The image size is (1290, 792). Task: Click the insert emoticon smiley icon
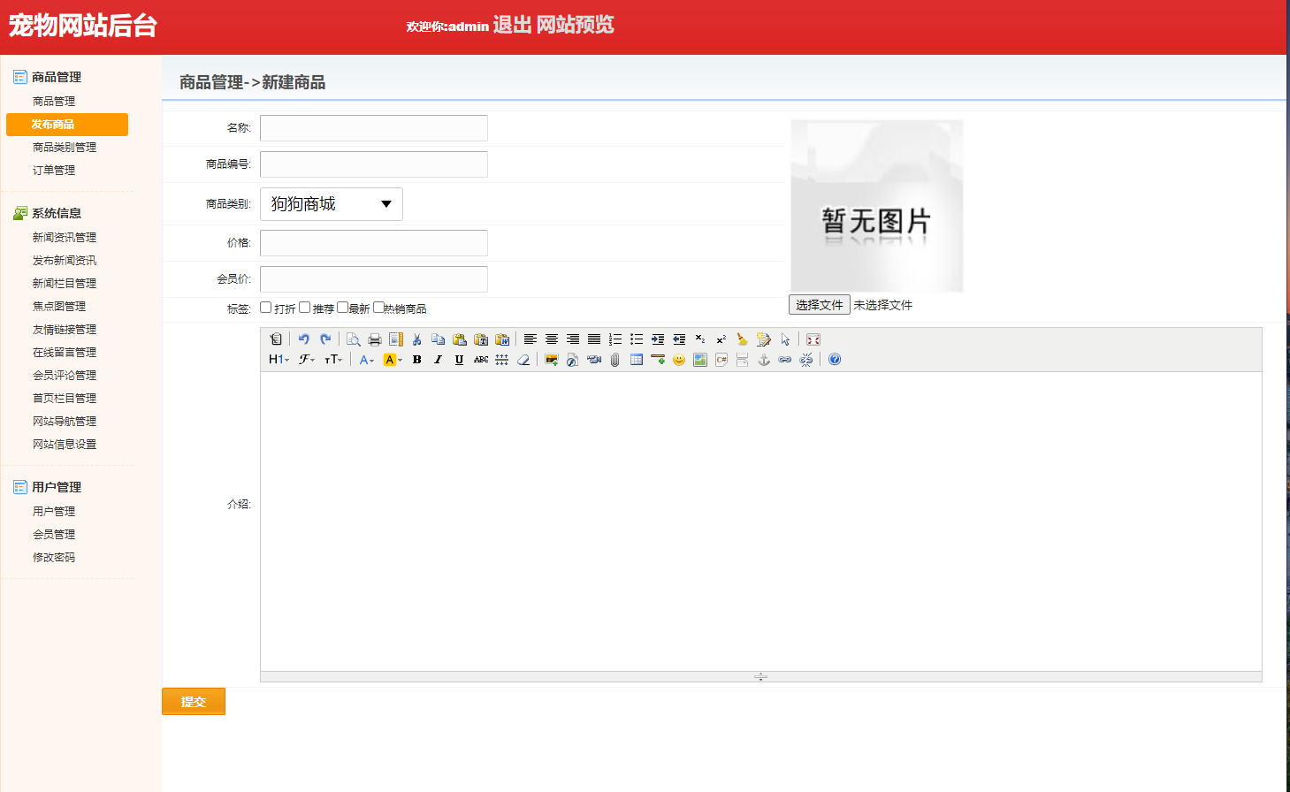tap(678, 359)
